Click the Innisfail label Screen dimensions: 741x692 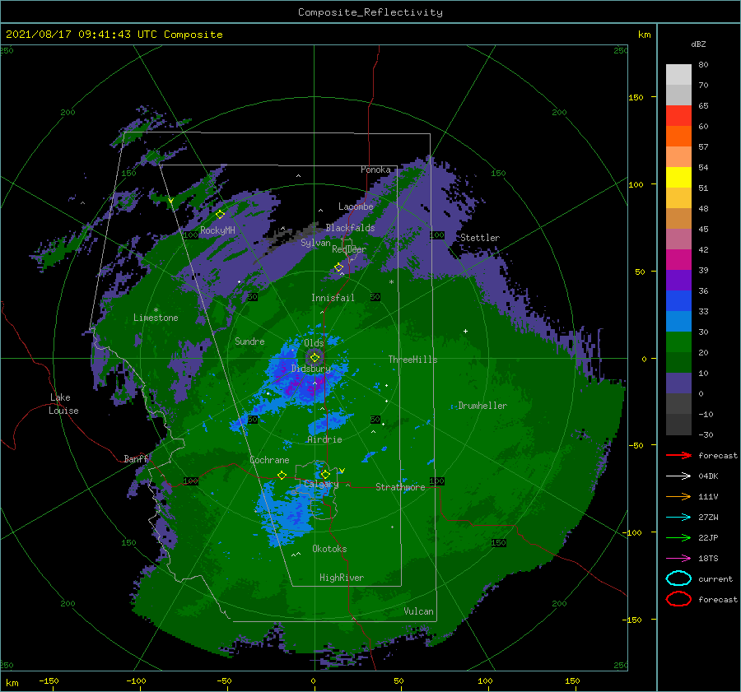[333, 298]
